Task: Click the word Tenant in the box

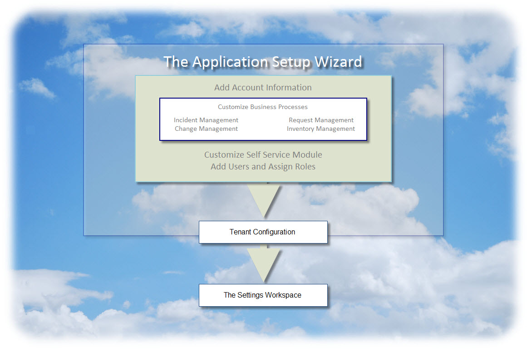Action: (x=240, y=232)
